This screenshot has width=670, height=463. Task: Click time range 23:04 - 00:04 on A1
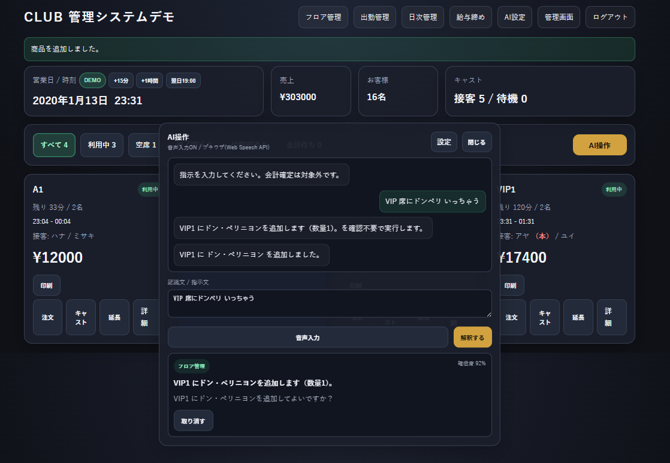click(x=52, y=221)
